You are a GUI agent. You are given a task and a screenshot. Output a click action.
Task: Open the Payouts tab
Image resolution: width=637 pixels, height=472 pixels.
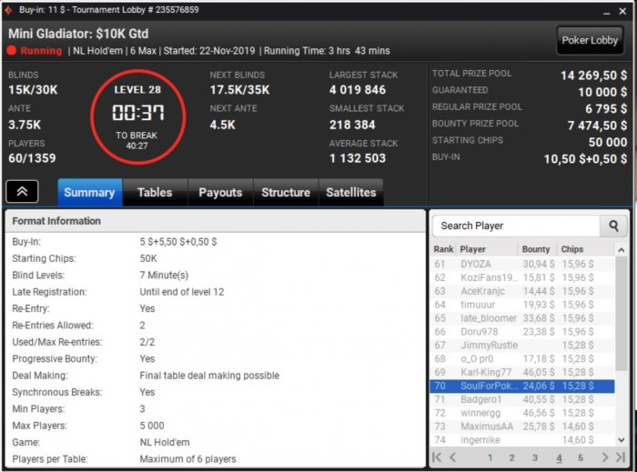[220, 193]
